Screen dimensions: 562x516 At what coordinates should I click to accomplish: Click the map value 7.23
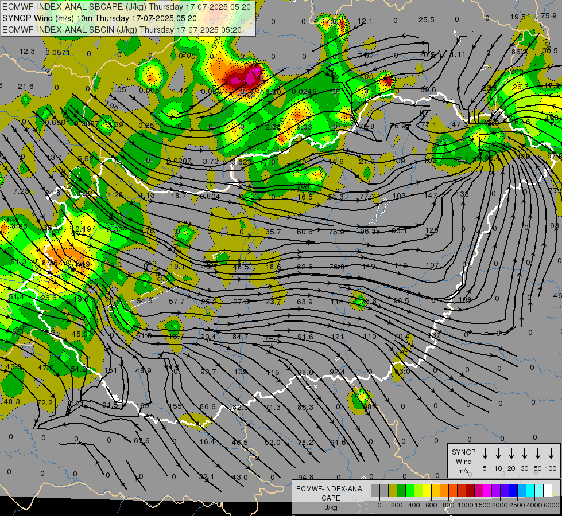tap(21, 191)
